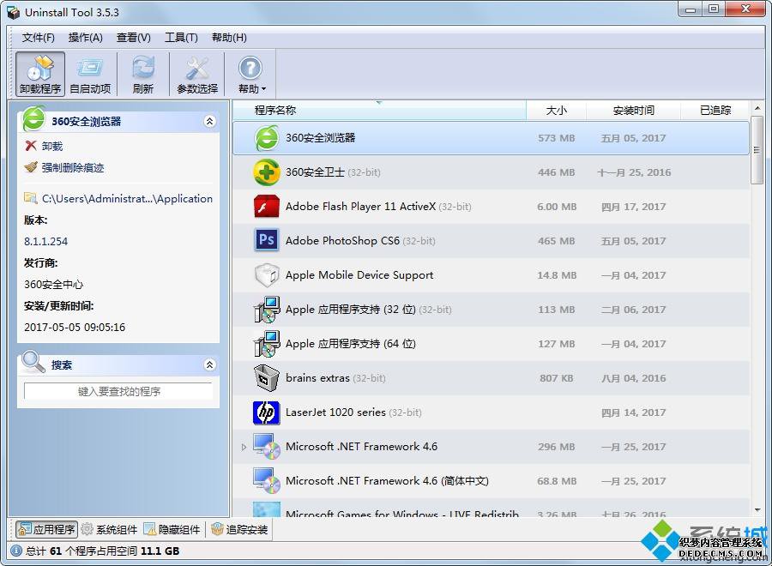Image resolution: width=772 pixels, height=566 pixels.
Task: Sort by 程序名称 column header
Action: point(379,111)
